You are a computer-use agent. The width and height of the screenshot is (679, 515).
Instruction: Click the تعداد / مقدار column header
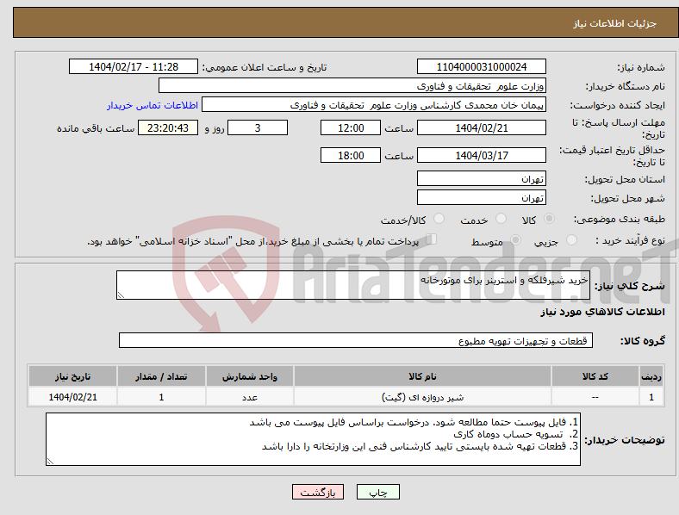point(161,376)
